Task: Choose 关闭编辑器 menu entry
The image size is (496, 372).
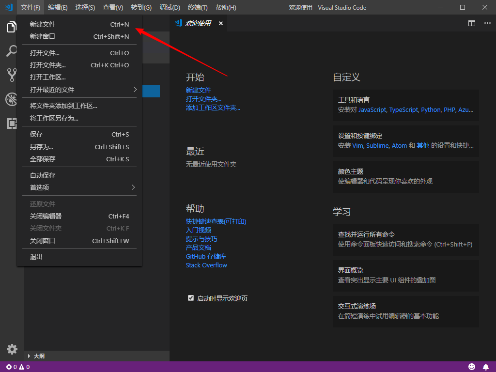Action: [79, 217]
